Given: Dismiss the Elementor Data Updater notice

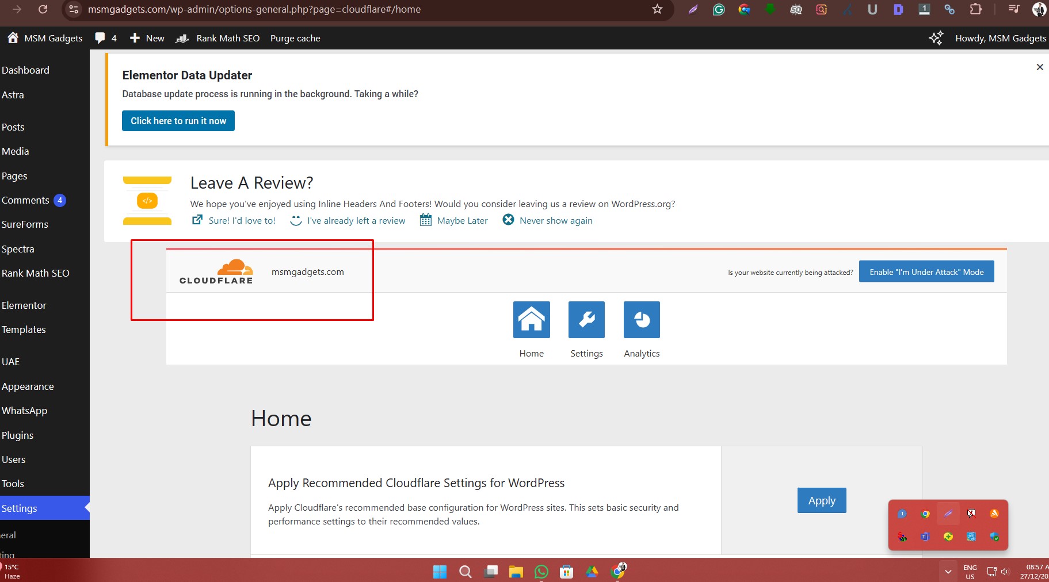Looking at the screenshot, I should pos(1040,67).
